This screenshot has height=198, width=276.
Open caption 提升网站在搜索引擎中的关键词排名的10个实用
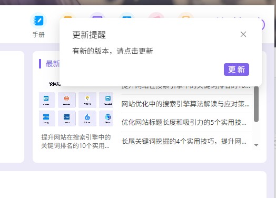(76, 142)
